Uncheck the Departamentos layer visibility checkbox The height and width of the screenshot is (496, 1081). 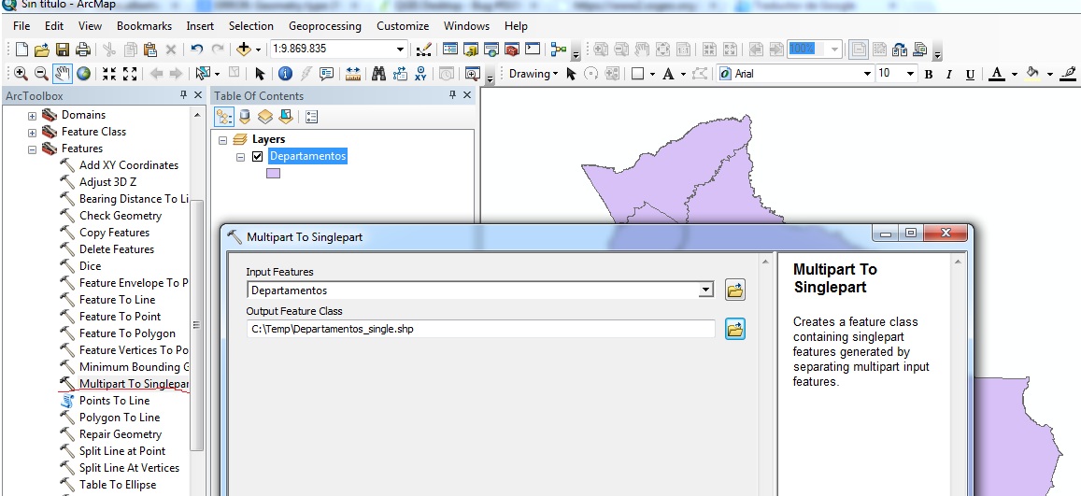(x=258, y=156)
